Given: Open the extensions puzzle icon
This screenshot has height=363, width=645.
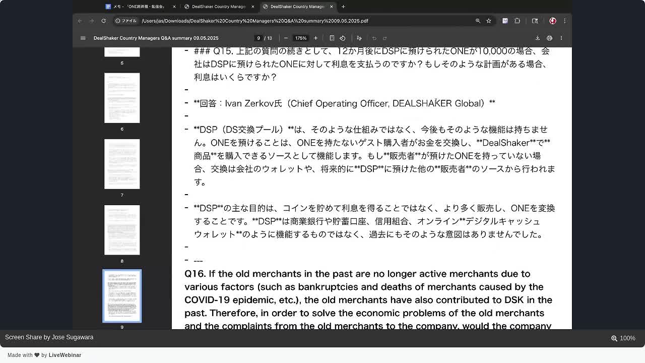Looking at the screenshot, I should pyautogui.click(x=517, y=21).
